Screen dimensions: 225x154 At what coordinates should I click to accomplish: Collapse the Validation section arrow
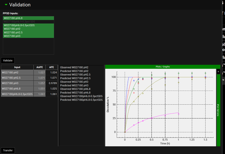pyautogui.click(x=6, y=5)
